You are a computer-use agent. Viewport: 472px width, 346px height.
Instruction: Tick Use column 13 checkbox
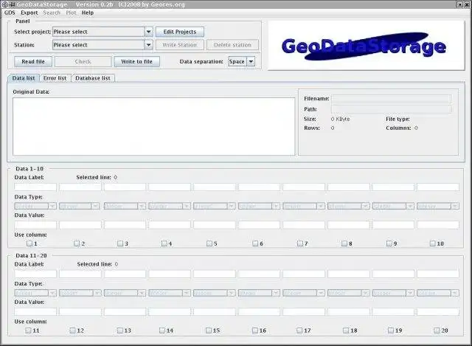tap(119, 331)
